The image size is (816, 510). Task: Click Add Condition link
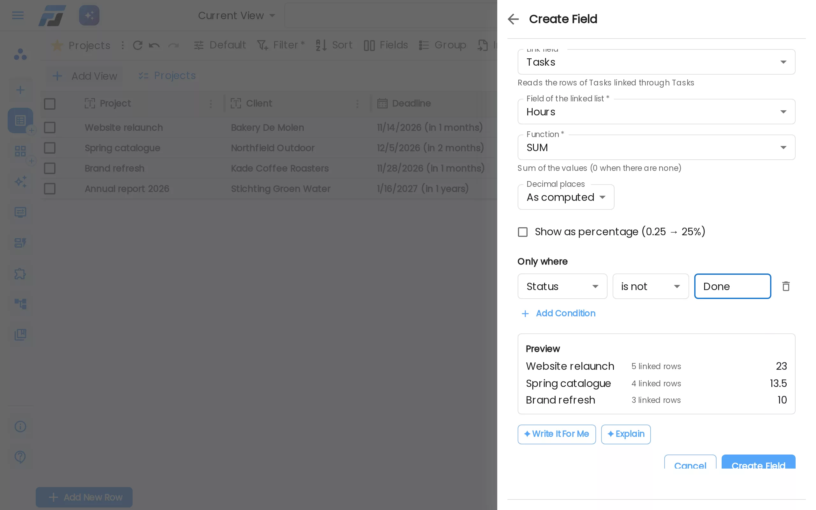point(558,313)
